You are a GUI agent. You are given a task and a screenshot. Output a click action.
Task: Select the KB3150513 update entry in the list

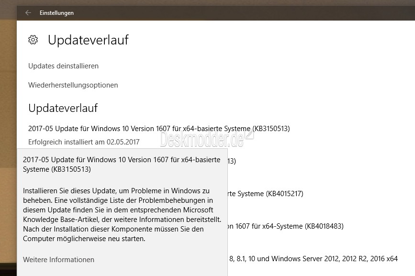(x=159, y=129)
